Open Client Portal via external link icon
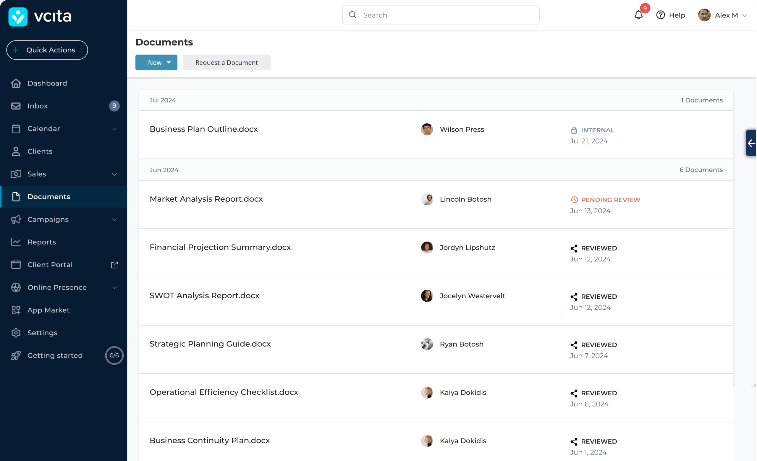 coord(114,264)
